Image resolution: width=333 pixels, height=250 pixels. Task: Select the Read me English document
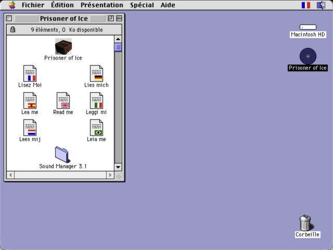tap(63, 101)
